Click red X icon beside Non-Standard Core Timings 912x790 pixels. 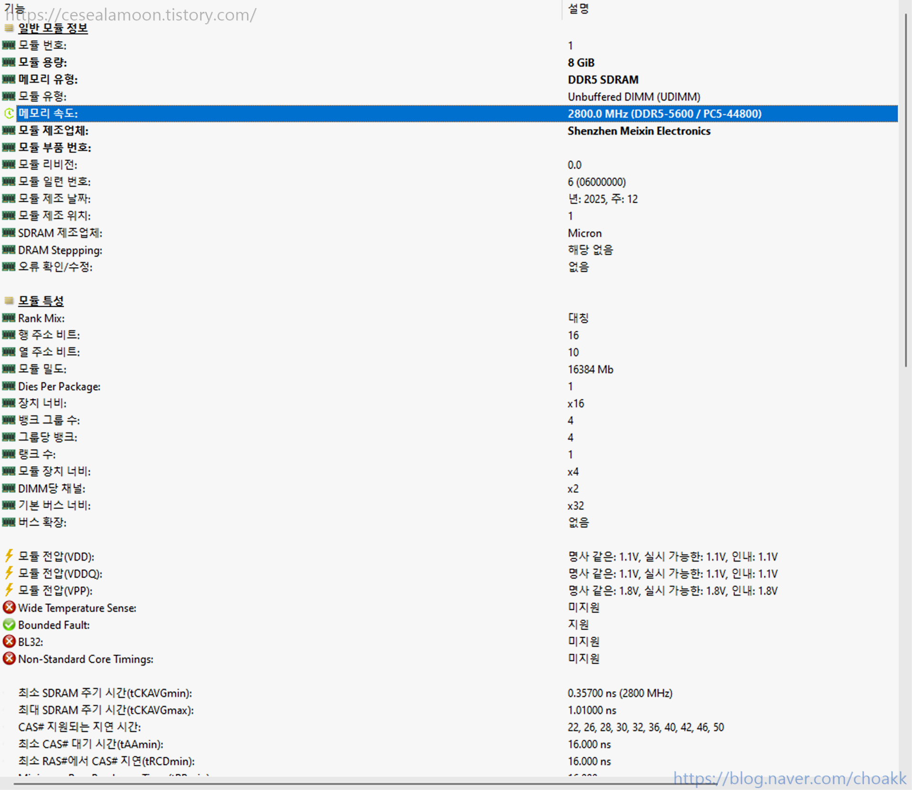pos(9,658)
